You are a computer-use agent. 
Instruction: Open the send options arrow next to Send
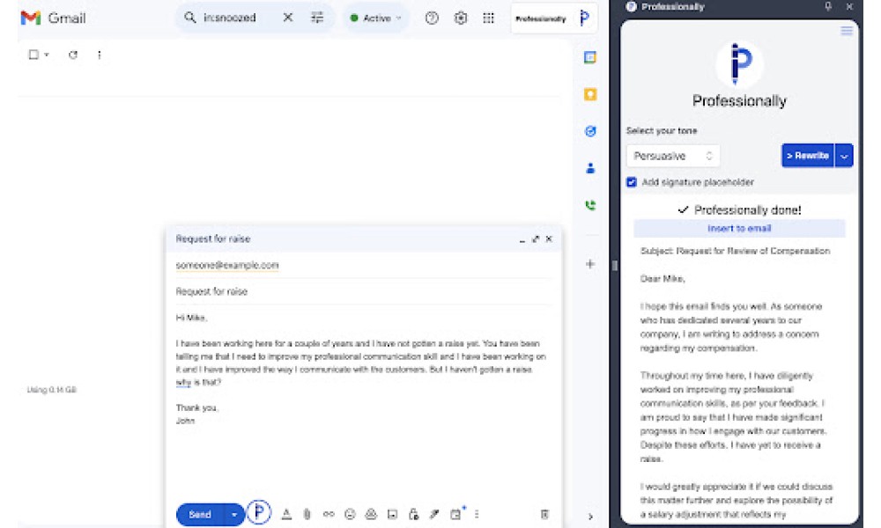click(x=234, y=515)
